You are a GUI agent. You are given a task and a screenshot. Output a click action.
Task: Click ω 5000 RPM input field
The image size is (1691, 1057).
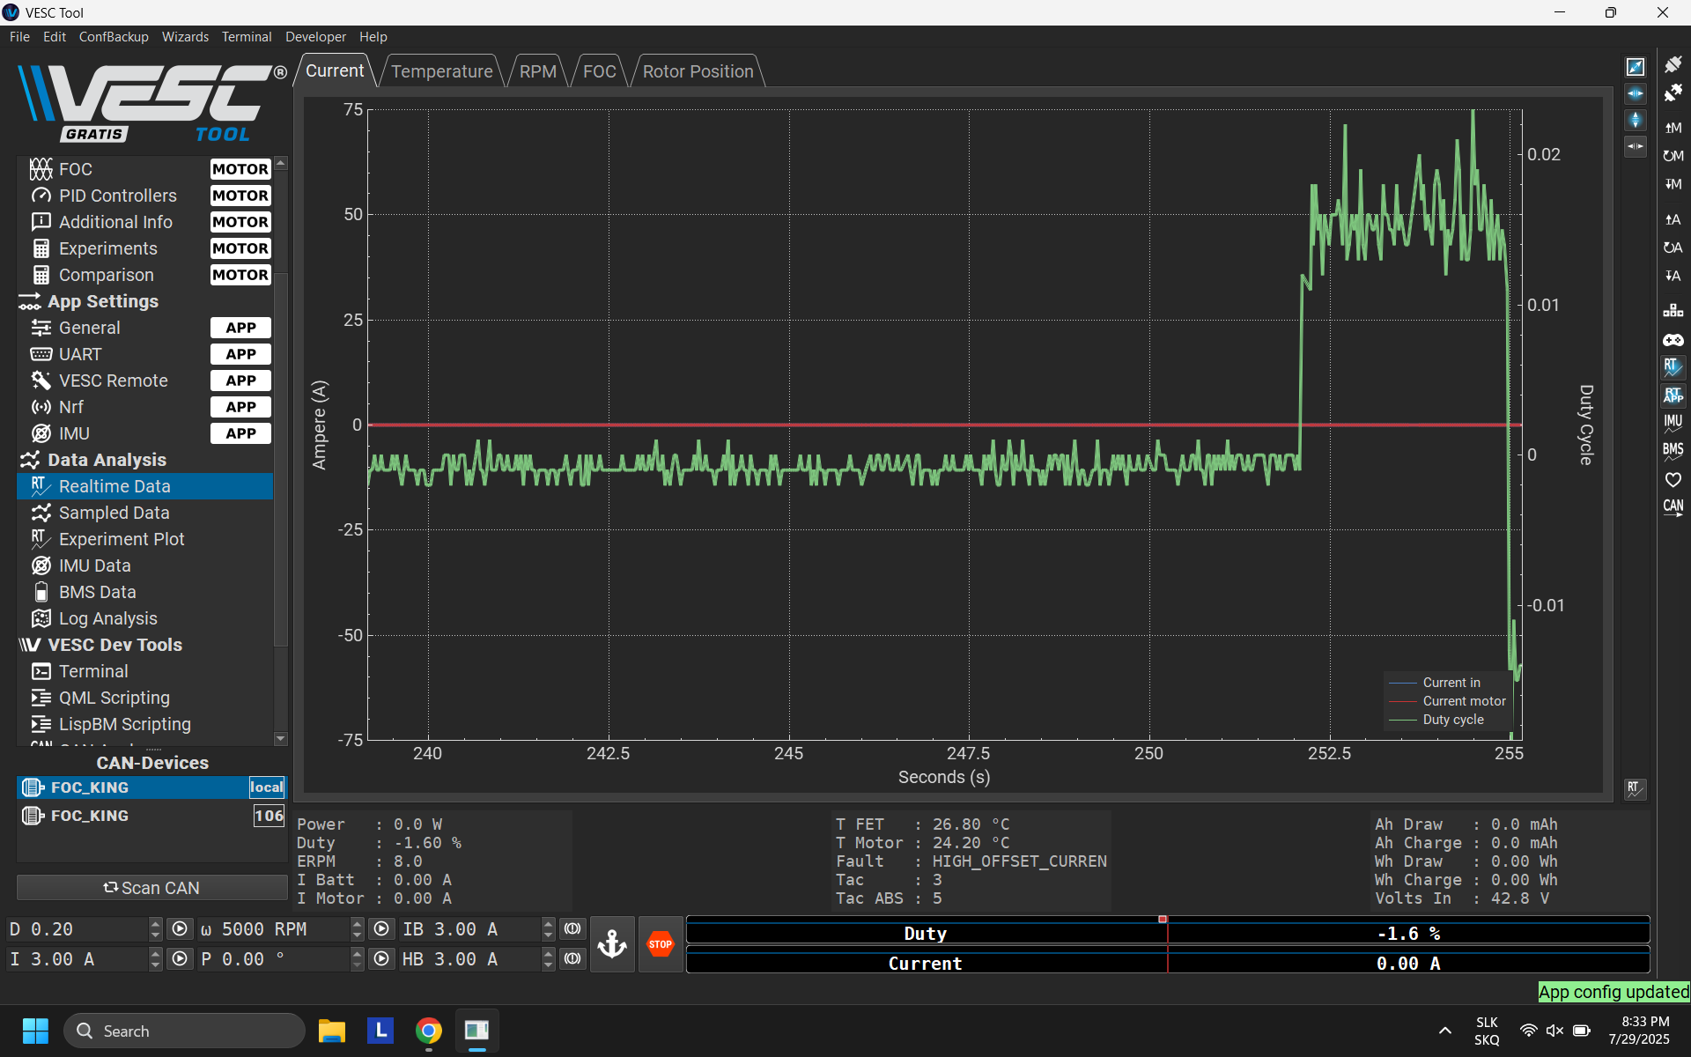click(x=273, y=929)
